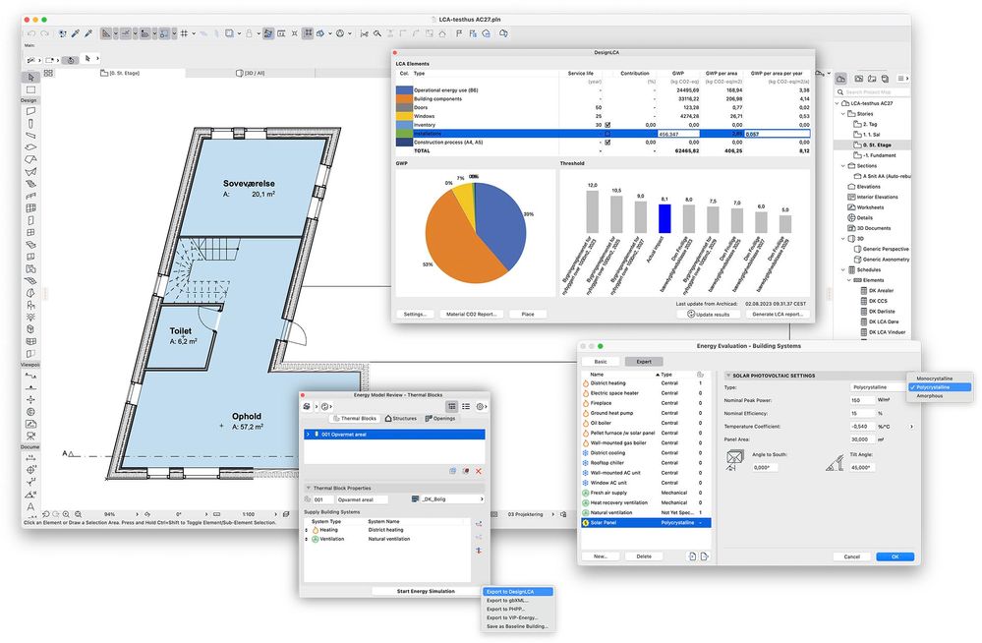Select the Text tool at toolbox bottom
982x643 pixels.
click(x=30, y=506)
